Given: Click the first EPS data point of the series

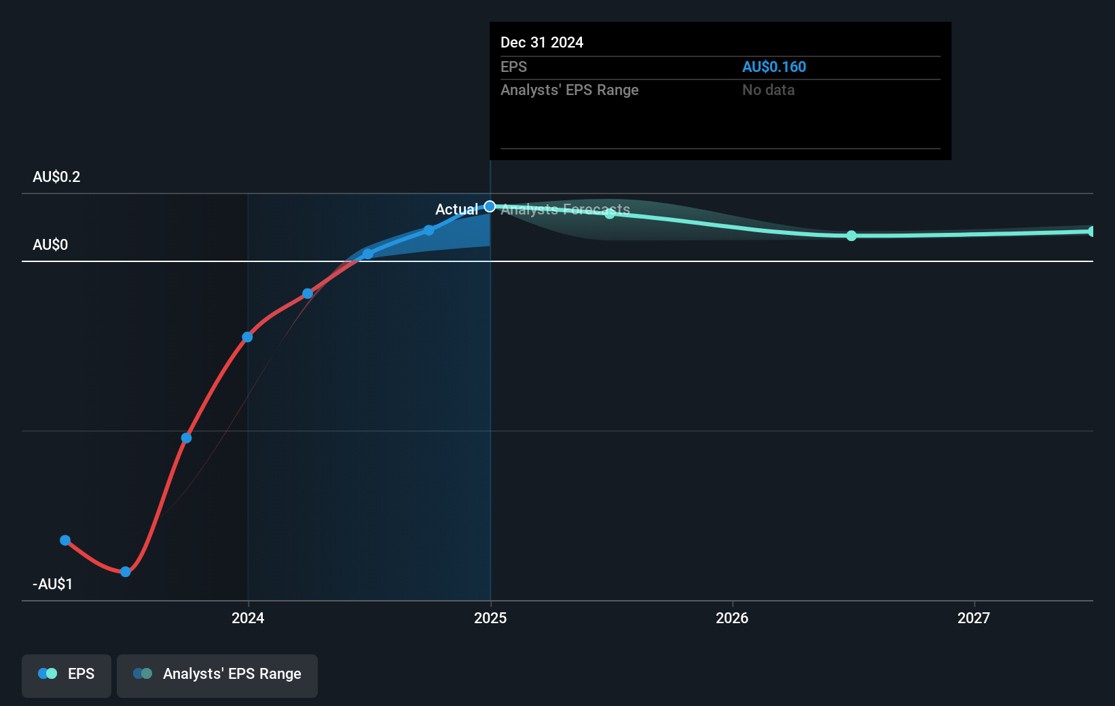Looking at the screenshot, I should click(65, 540).
